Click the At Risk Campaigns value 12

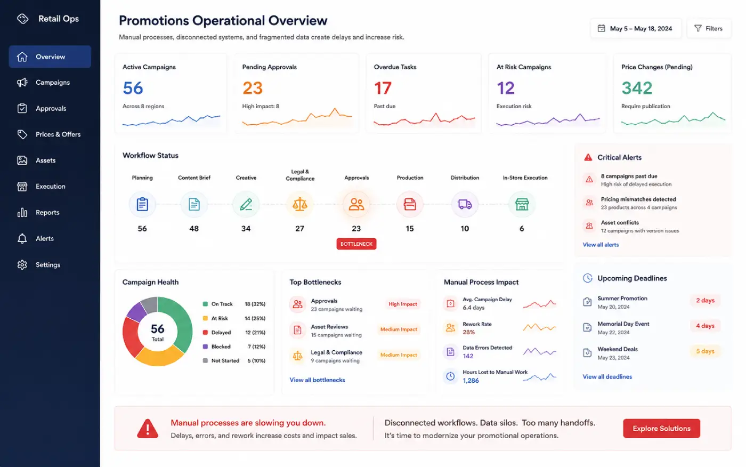[506, 88]
